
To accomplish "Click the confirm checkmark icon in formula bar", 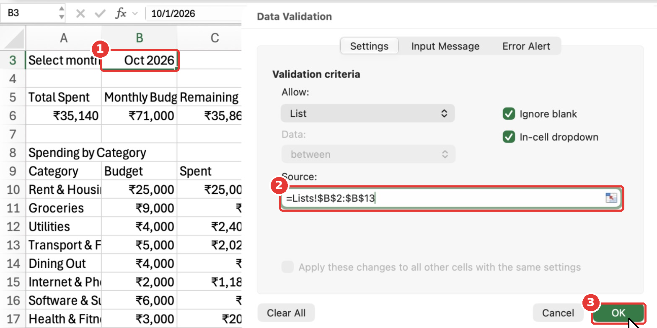I will (x=100, y=14).
